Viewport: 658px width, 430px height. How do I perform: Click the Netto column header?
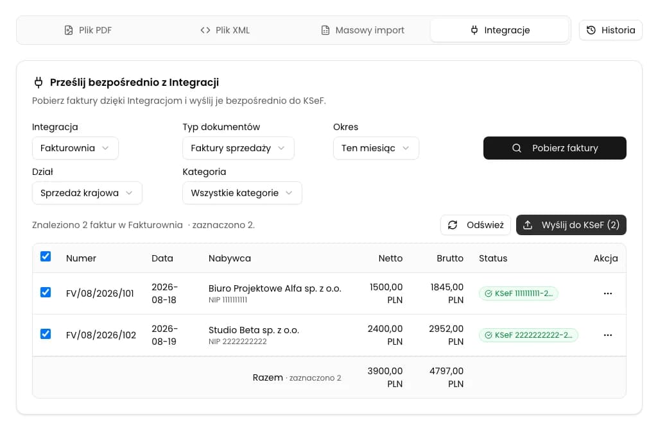pos(390,258)
